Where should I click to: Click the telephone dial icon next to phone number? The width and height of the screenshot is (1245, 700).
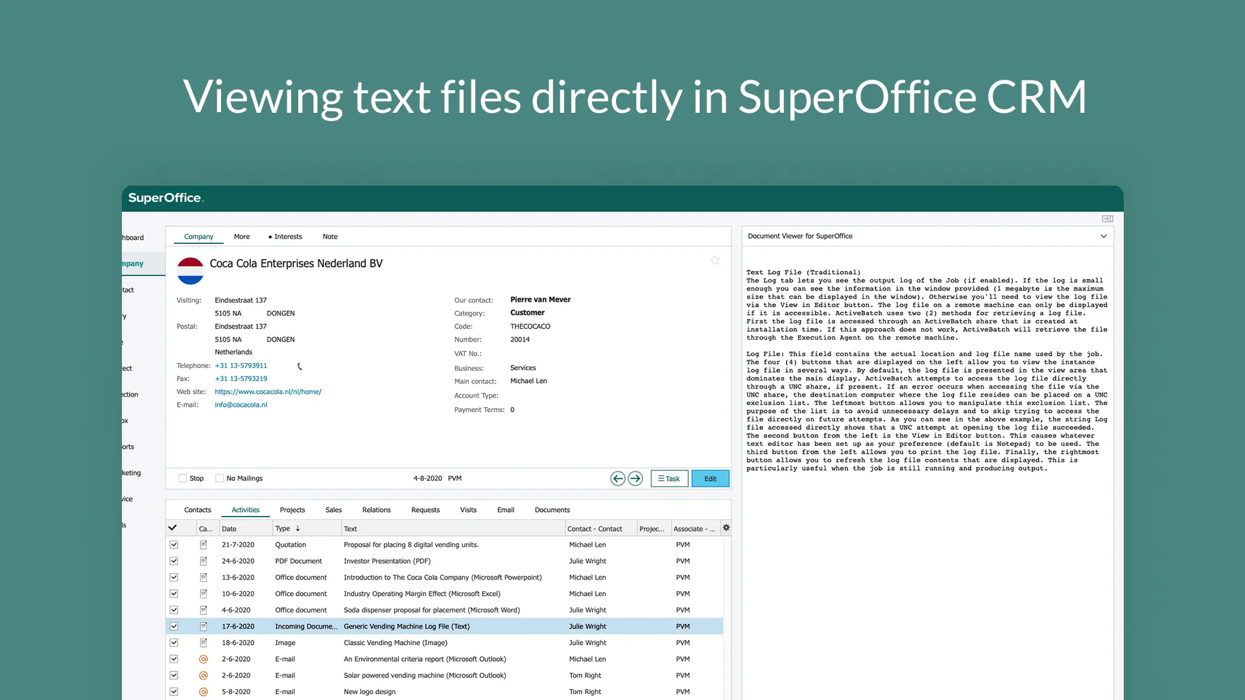[300, 366]
